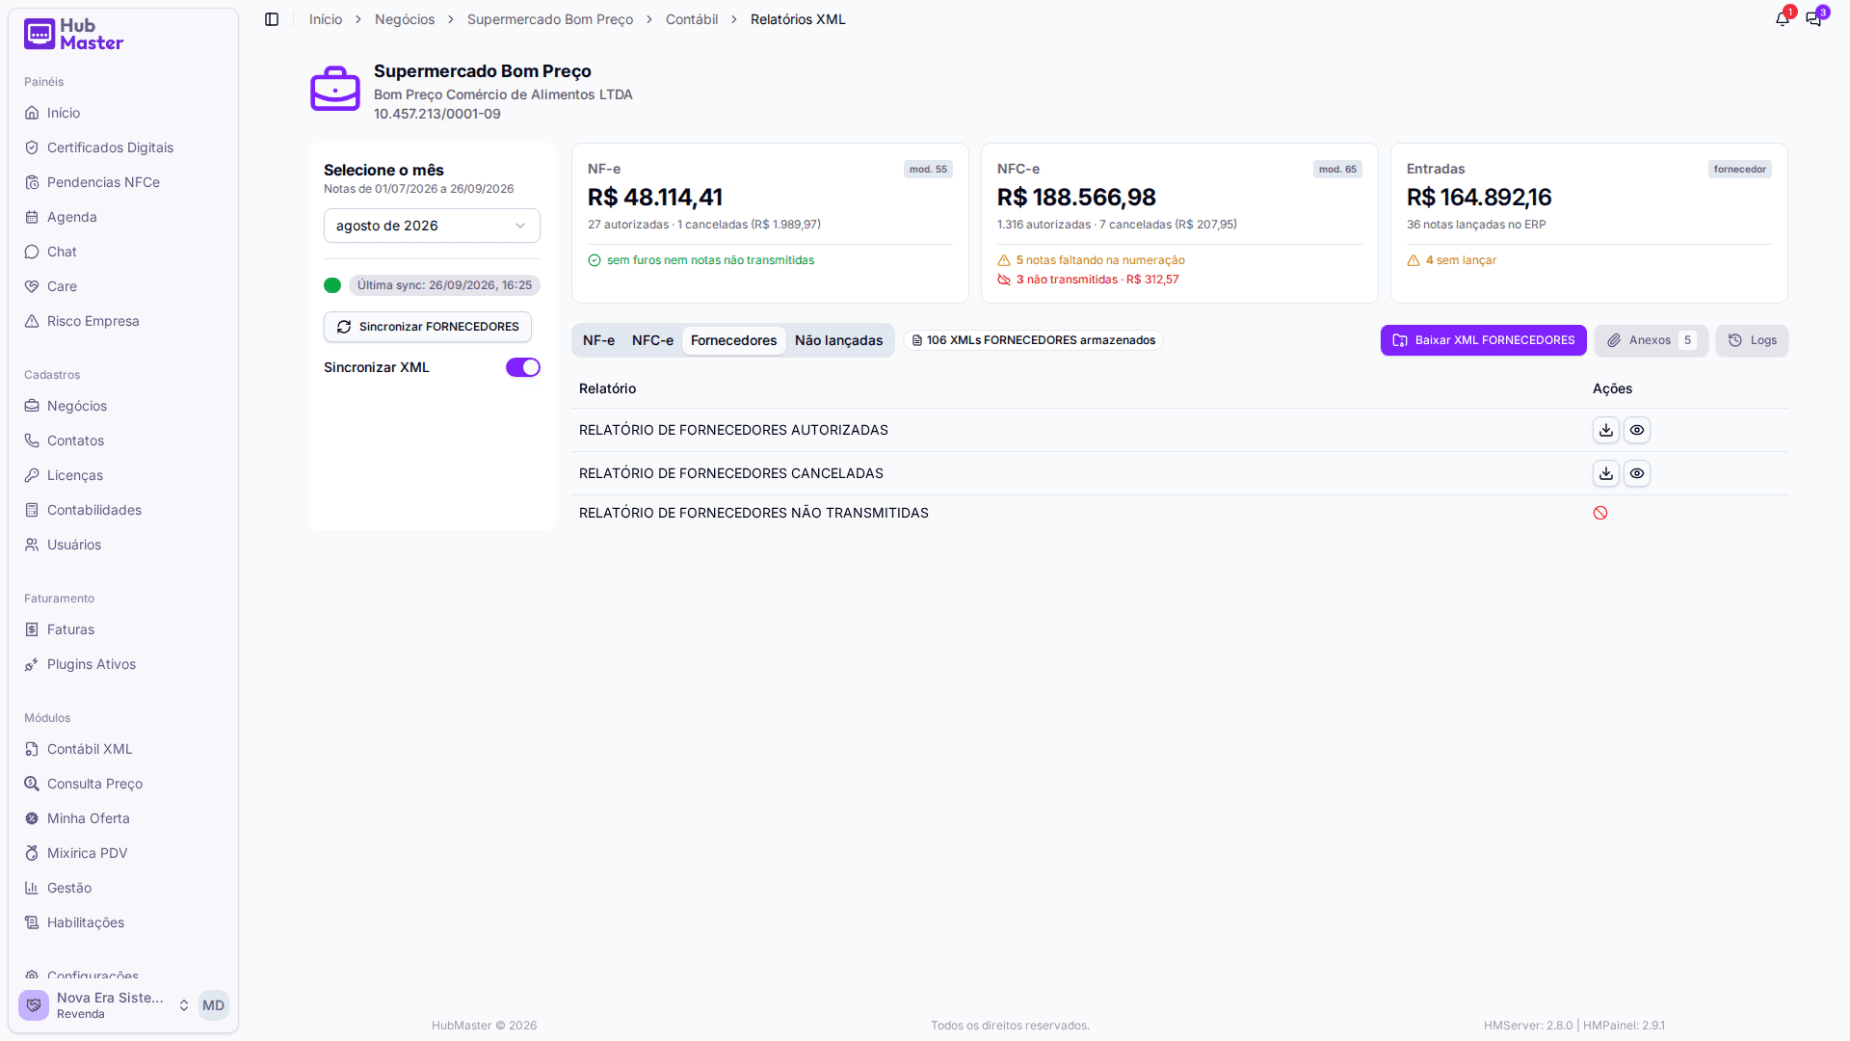Open Consulta Preço module
Viewport: 1850px width, 1041px height.
point(123,784)
